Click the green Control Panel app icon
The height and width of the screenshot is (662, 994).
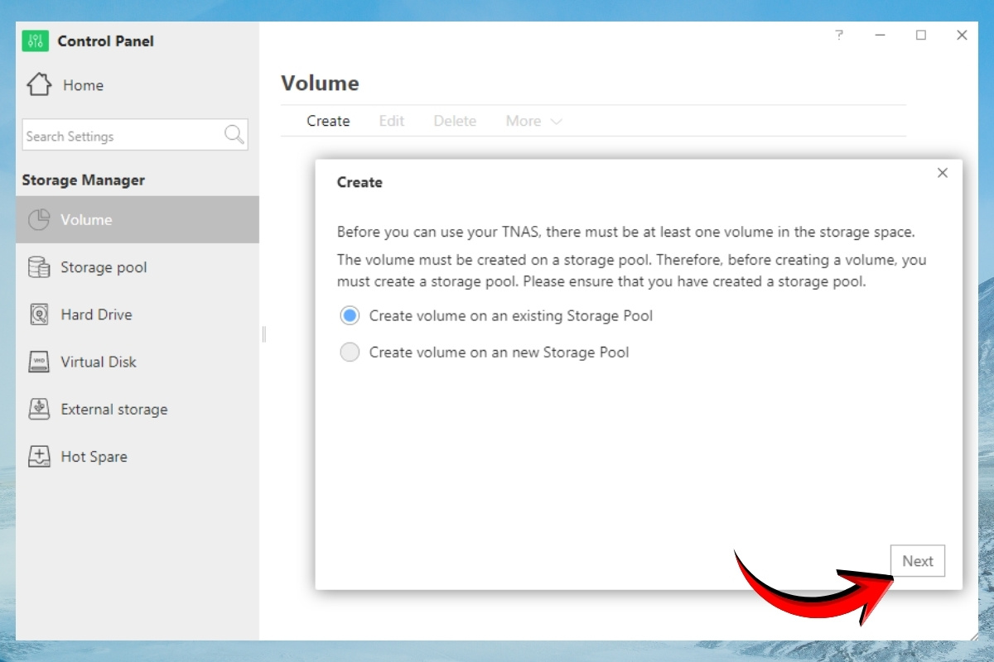(x=36, y=41)
